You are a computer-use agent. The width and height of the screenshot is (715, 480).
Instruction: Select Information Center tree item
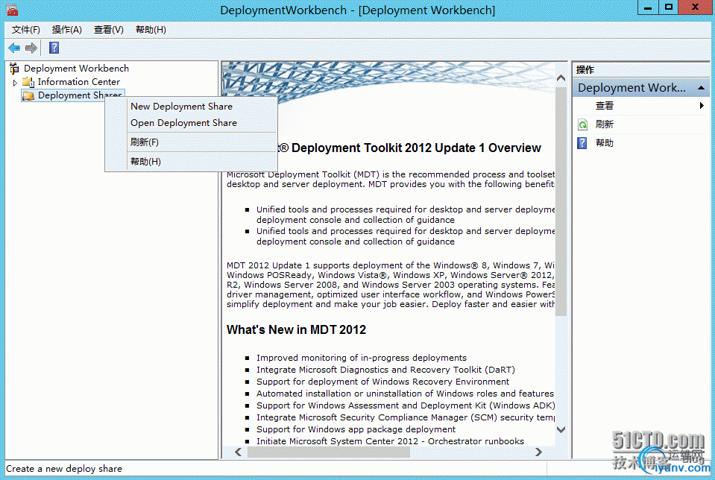coord(79,82)
